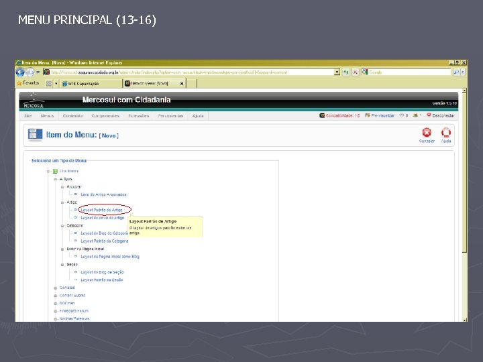483x362 pixels.
Task: Click the Mercosul logo in header
Action: coord(34,101)
